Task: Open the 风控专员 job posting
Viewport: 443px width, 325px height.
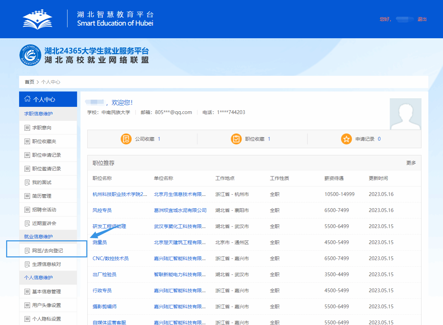Action: pos(102,210)
